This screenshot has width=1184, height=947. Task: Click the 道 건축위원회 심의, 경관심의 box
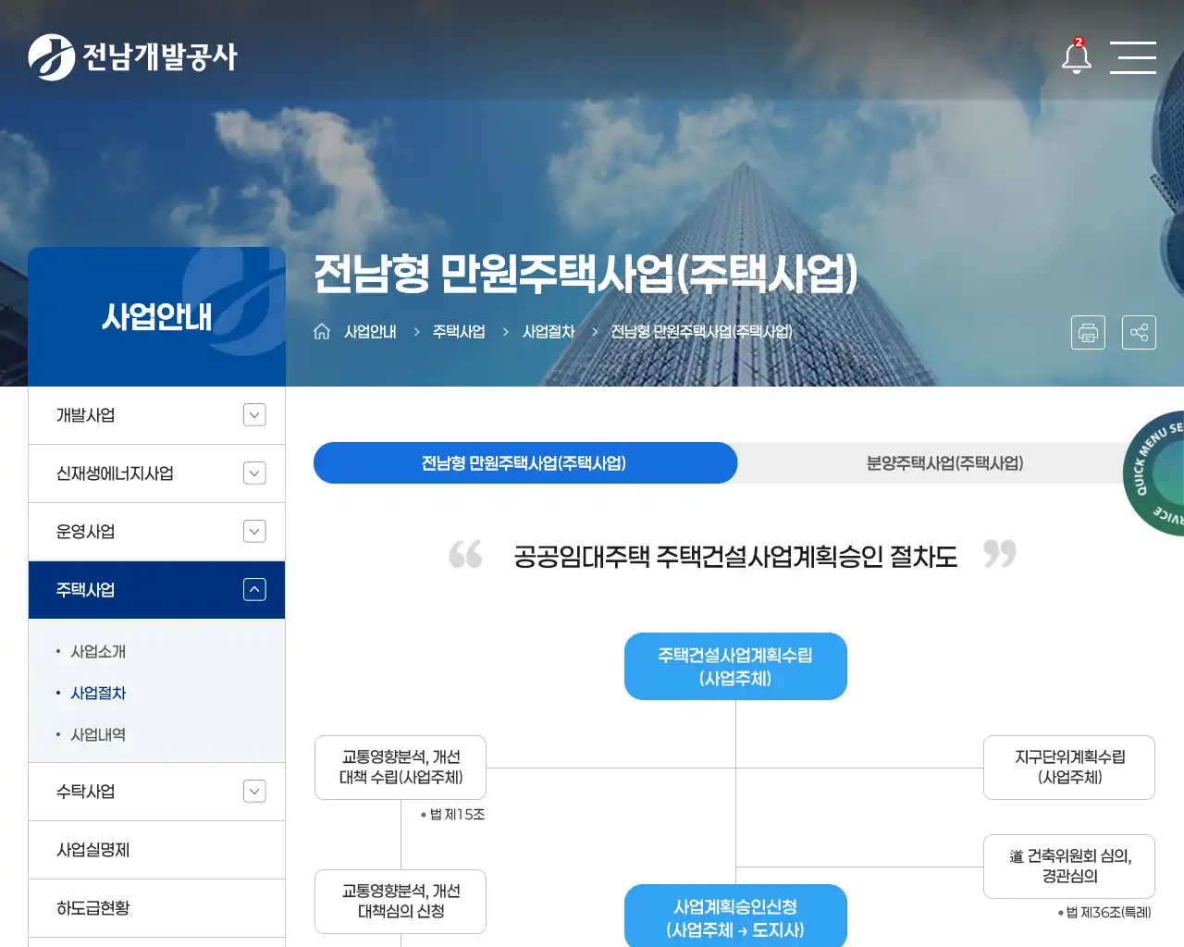pyautogui.click(x=1069, y=867)
